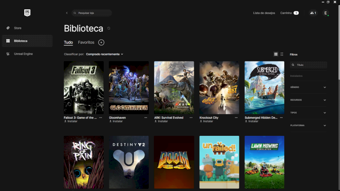The width and height of the screenshot is (340, 191).
Task: Open Unreal Engine in the sidebar
Action: tap(27, 54)
